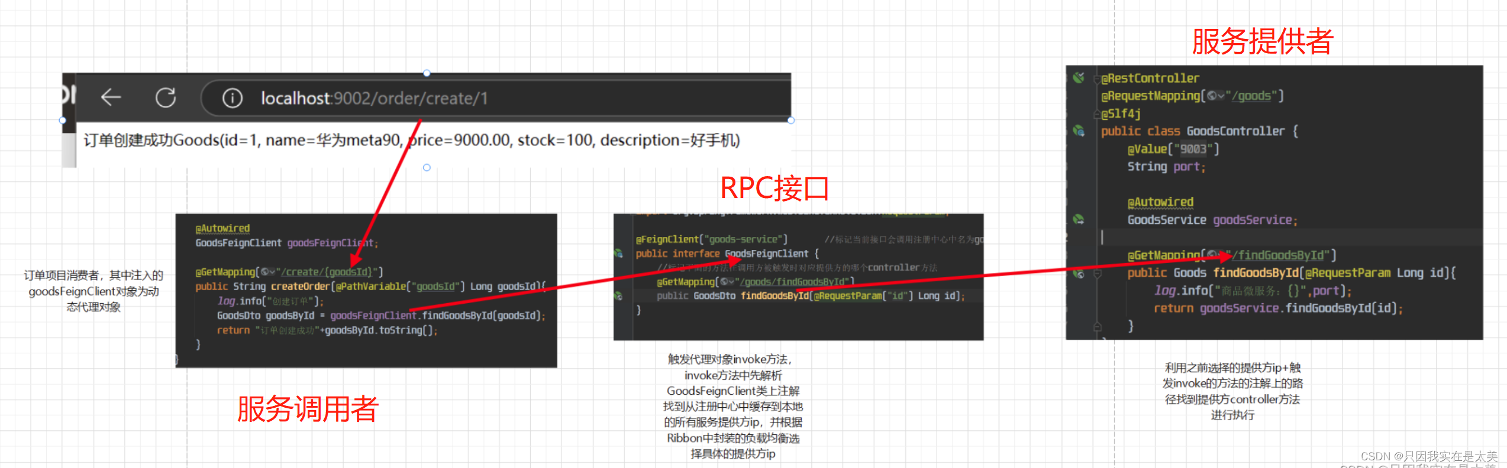
Task: Click right selection handle of browser image
Action: coord(791,121)
